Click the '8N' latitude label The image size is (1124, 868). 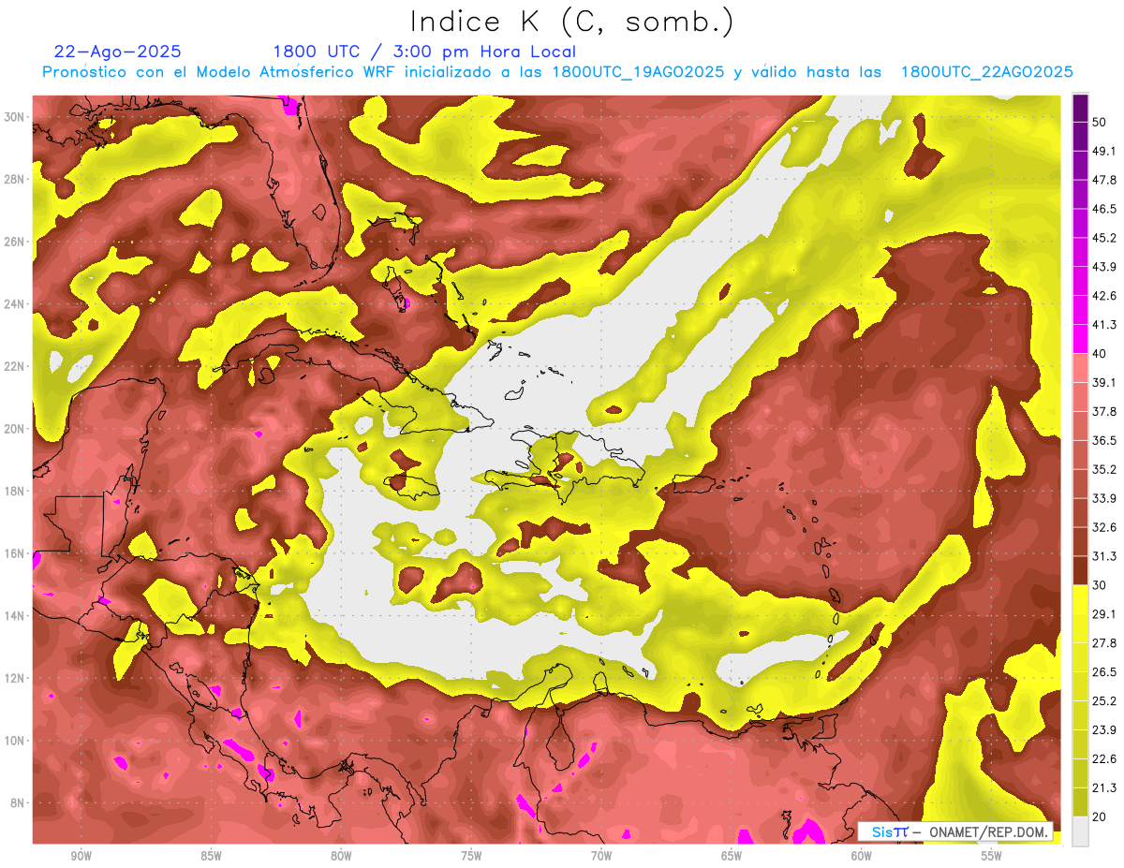18,802
